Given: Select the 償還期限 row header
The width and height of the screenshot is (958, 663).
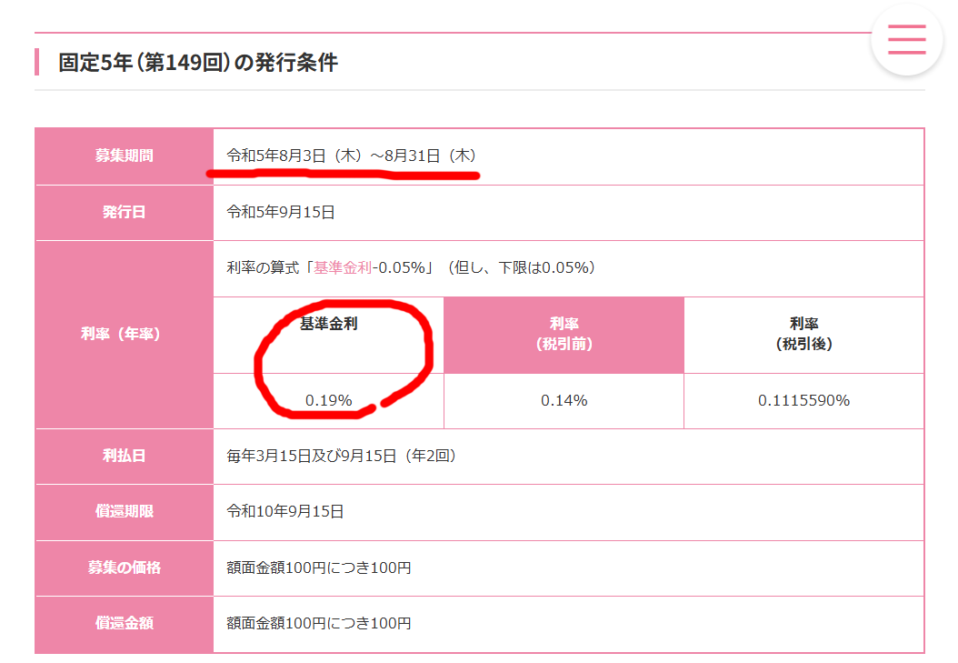Looking at the screenshot, I should (x=124, y=512).
